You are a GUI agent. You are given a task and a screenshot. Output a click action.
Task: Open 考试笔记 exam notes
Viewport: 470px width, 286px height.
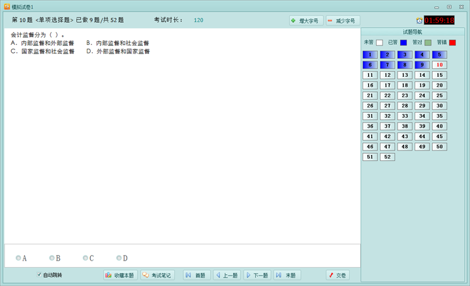tap(157, 276)
